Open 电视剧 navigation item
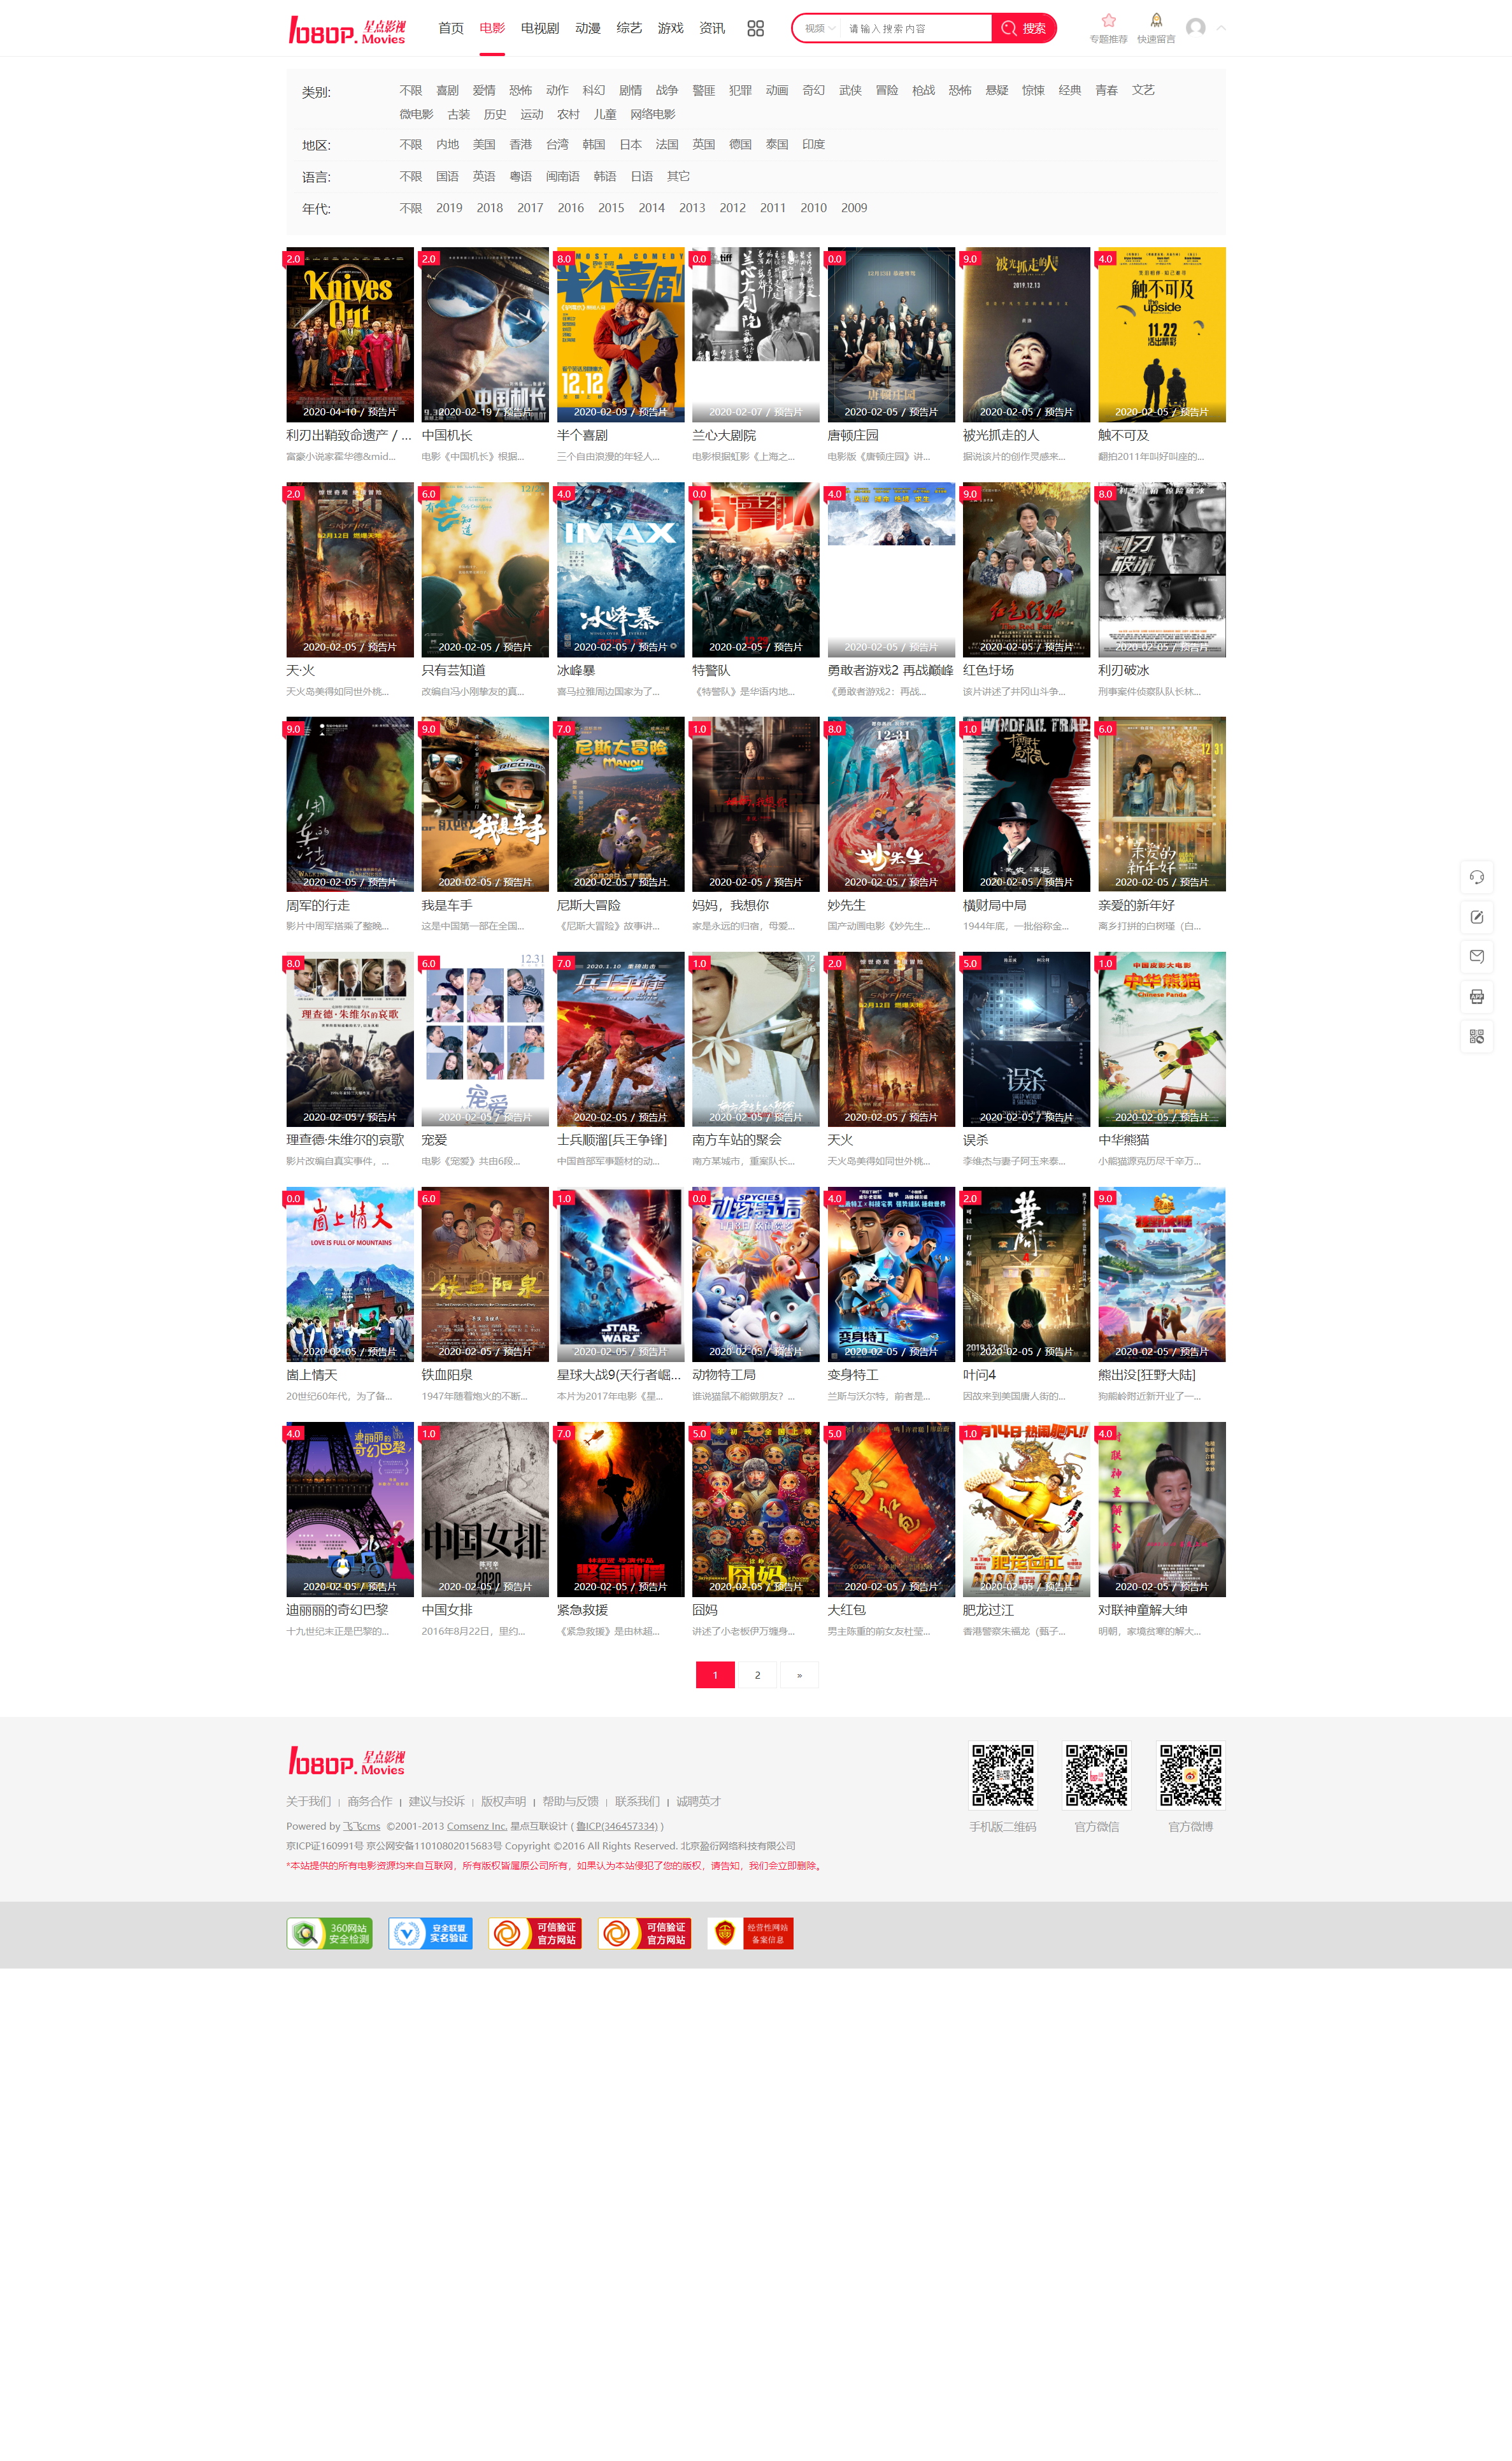This screenshot has height=2461, width=1512. pos(540,28)
